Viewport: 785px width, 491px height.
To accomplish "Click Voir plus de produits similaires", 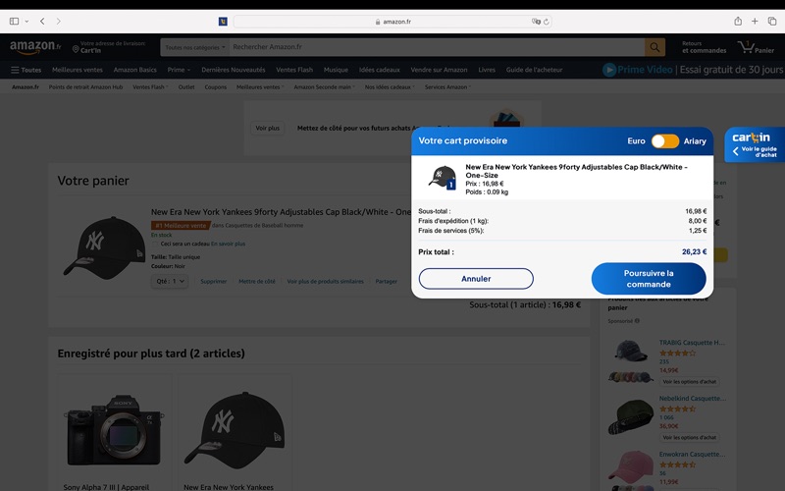I will click(x=326, y=282).
